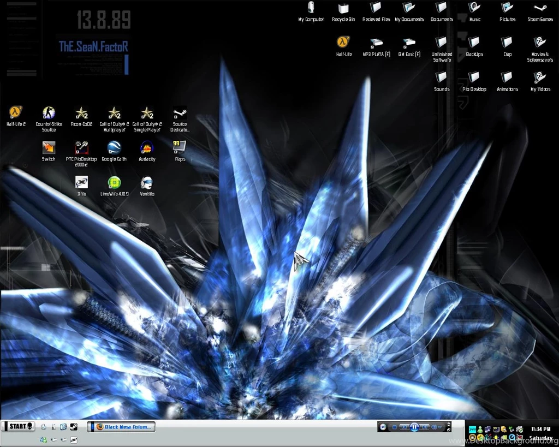Click the volume control in the media toolbar

pos(435,427)
